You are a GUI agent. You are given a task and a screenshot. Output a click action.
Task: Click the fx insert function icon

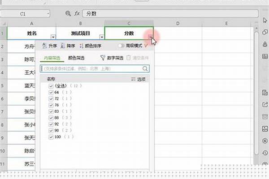[x=77, y=13]
